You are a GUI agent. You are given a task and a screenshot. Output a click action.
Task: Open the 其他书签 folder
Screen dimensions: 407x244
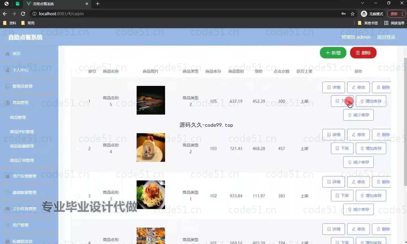pyautogui.click(x=368, y=23)
